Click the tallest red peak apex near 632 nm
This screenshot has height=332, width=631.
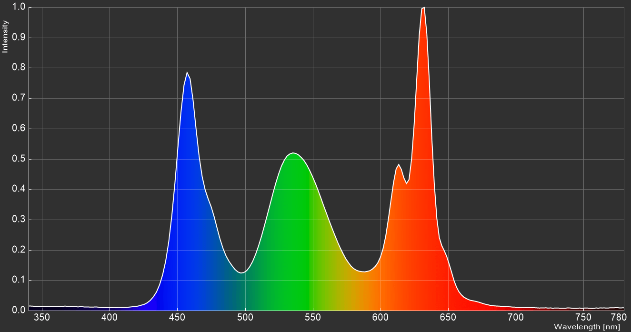click(x=423, y=8)
